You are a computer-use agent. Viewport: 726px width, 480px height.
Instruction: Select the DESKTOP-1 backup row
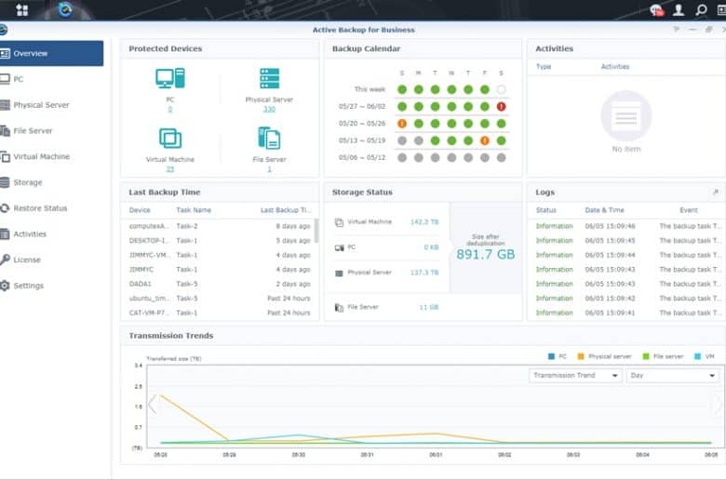[220, 241]
